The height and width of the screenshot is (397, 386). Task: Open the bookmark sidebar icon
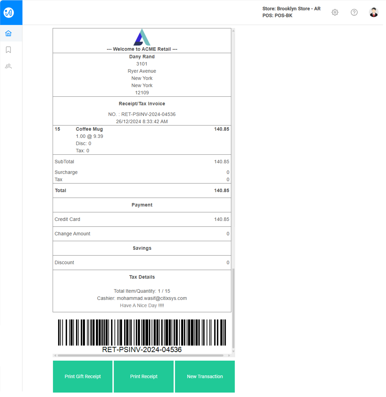[8, 50]
